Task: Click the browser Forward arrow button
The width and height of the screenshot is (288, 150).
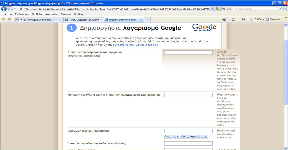Action: click(10, 9)
